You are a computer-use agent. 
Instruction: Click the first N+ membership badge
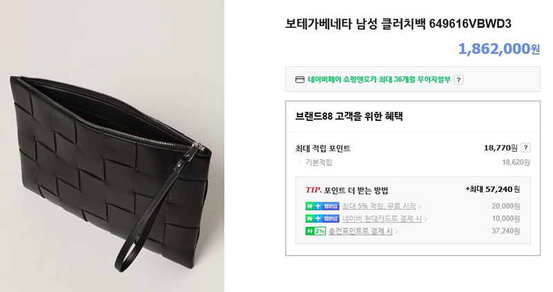tap(322, 206)
